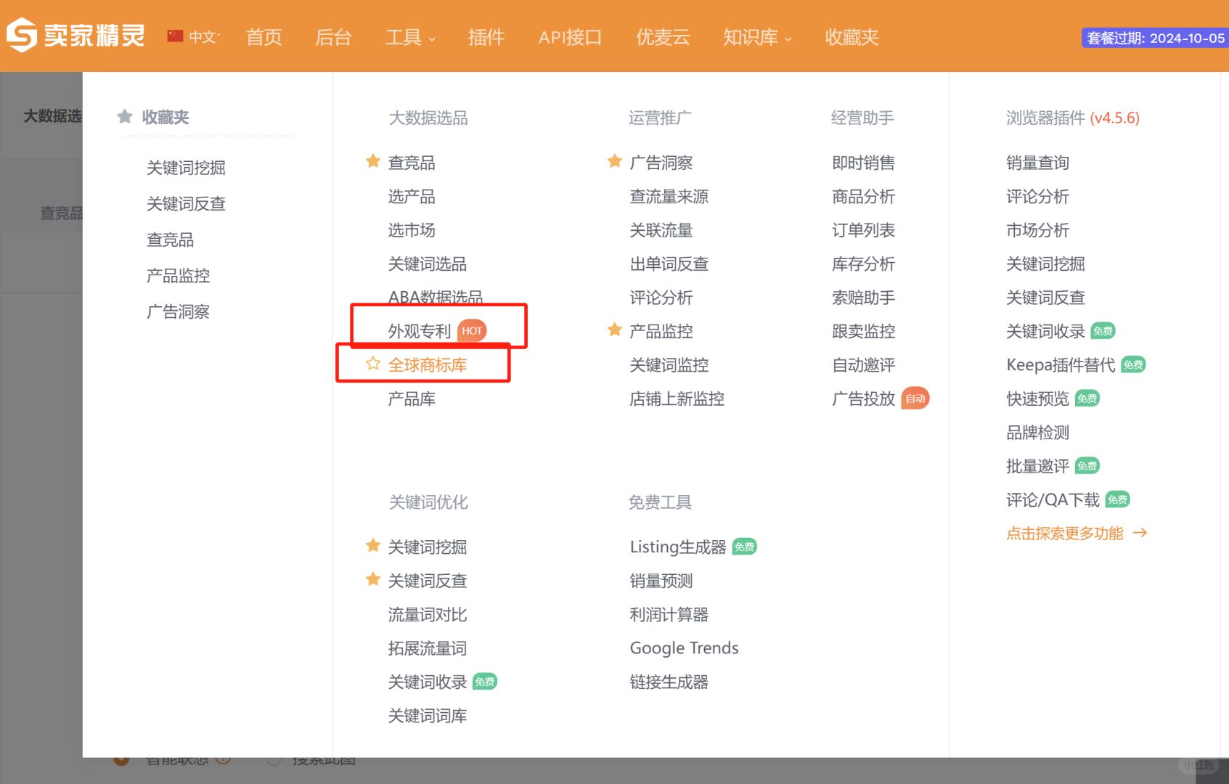The width and height of the screenshot is (1229, 784).
Task: Click the 免费 badge beside 关键词收录 under 关键词优化
Action: (x=485, y=682)
